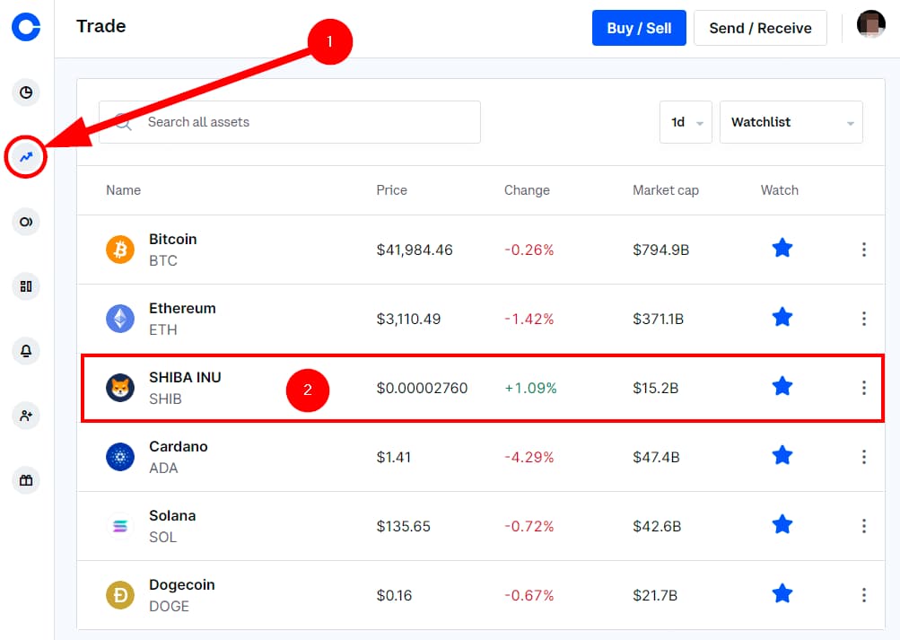Image resolution: width=900 pixels, height=640 pixels.
Task: Click the search magnifier icon
Action: pyautogui.click(x=123, y=122)
